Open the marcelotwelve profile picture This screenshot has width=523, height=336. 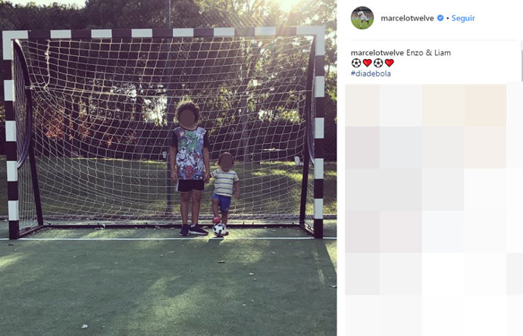coord(362,18)
